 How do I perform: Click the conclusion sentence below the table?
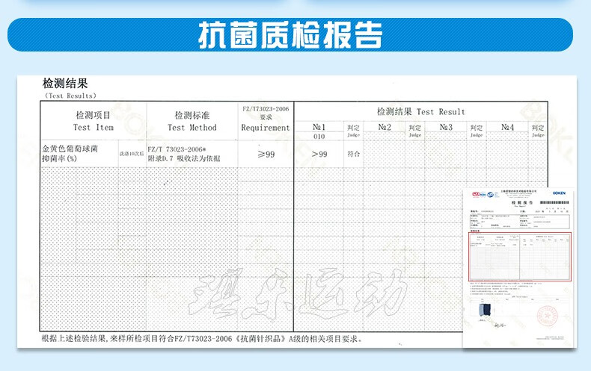click(x=202, y=338)
